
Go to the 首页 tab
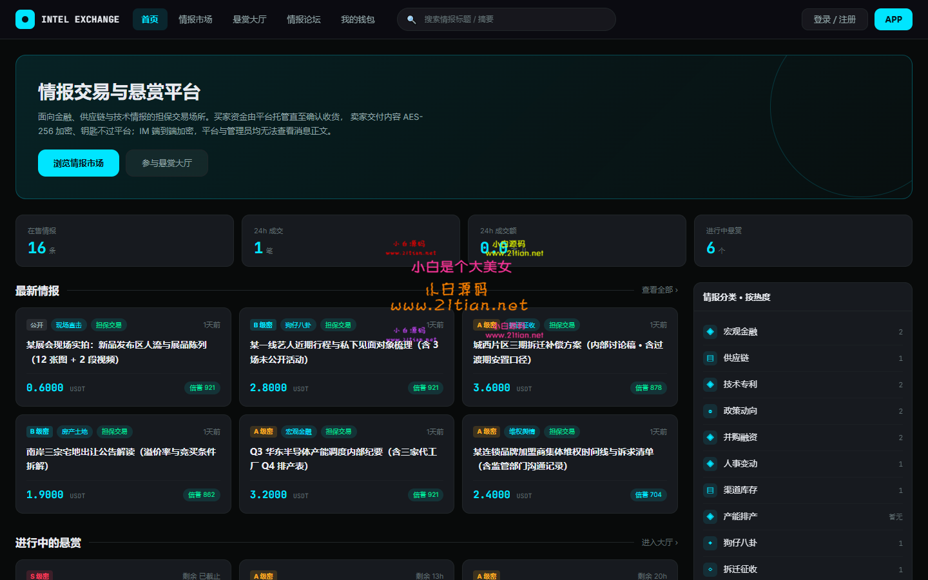[x=150, y=19]
